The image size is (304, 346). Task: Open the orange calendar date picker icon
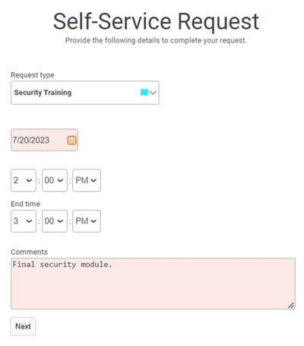click(71, 140)
